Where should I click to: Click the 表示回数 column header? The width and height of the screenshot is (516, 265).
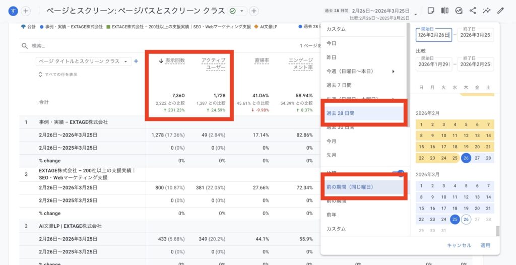[175, 60]
